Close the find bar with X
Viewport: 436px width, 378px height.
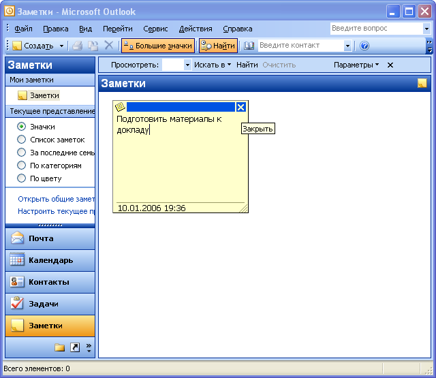(390, 65)
